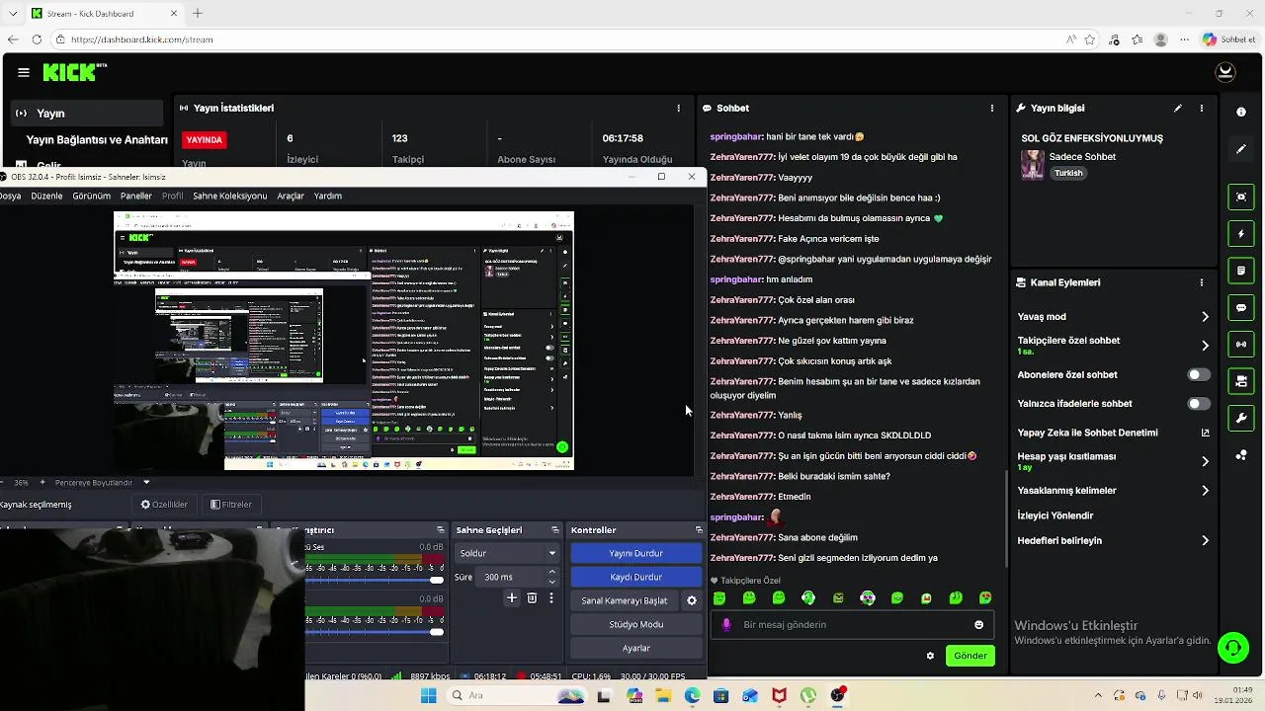Send chat message with Gönder button
The image size is (1265, 711).
tap(970, 656)
